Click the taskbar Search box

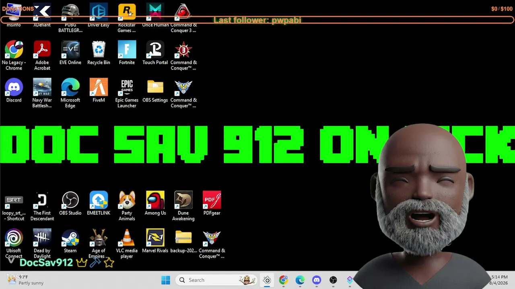click(216, 280)
